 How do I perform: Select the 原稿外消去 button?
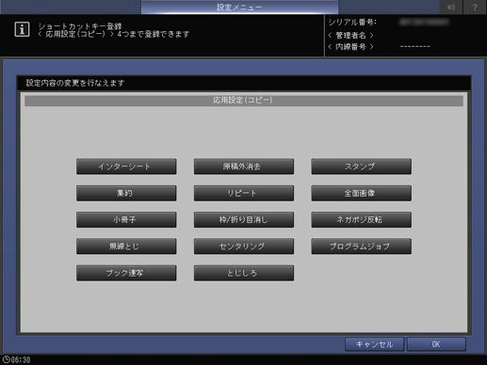tap(244, 167)
